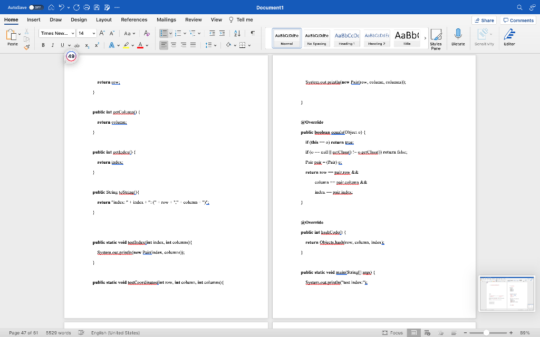Screen dimensions: 540x337
Task: Open the Mailings tab
Action: [x=166, y=19]
